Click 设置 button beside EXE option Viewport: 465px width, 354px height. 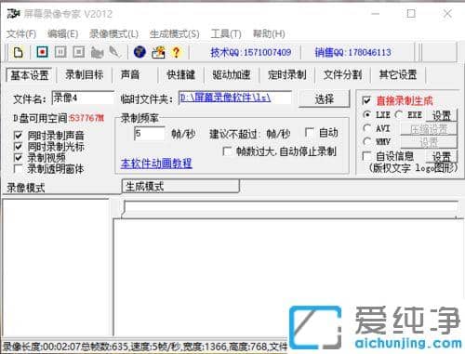[442, 115]
